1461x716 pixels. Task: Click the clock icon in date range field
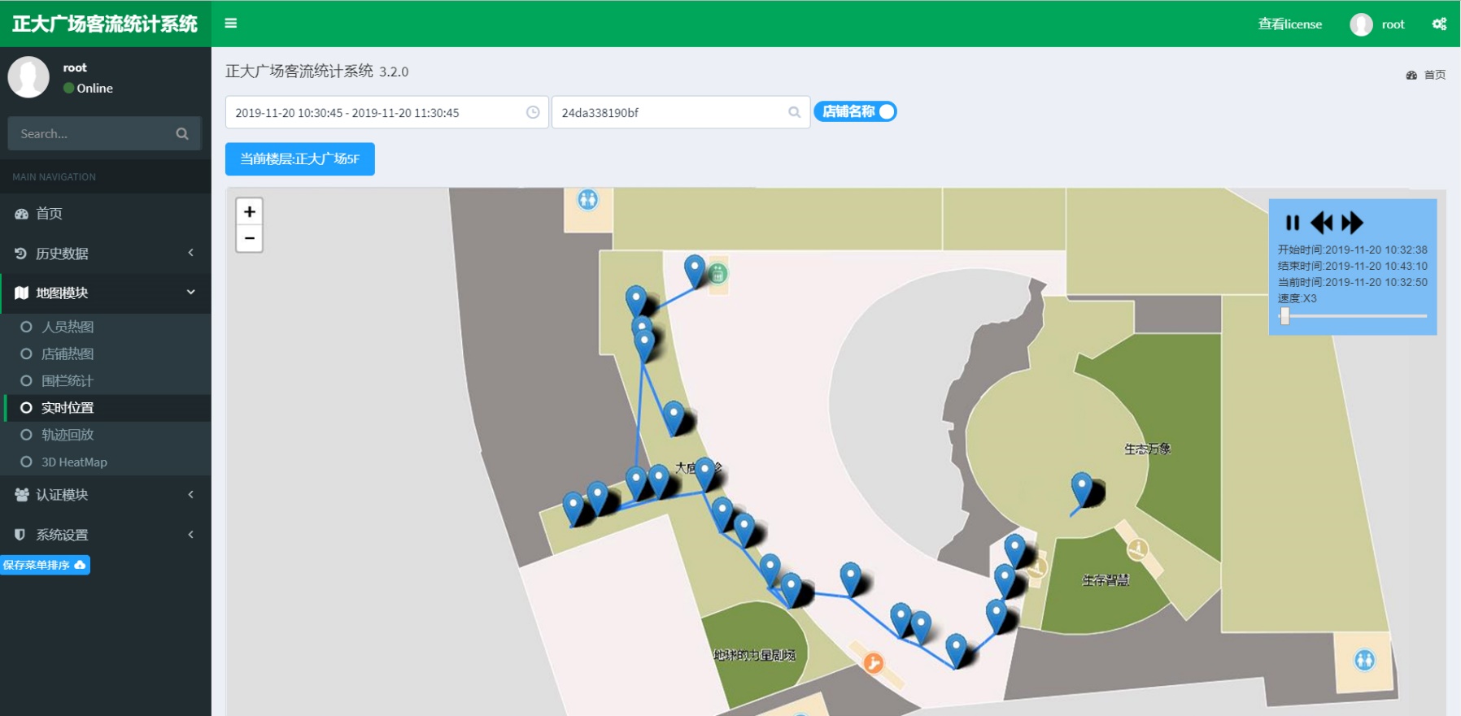pos(533,112)
